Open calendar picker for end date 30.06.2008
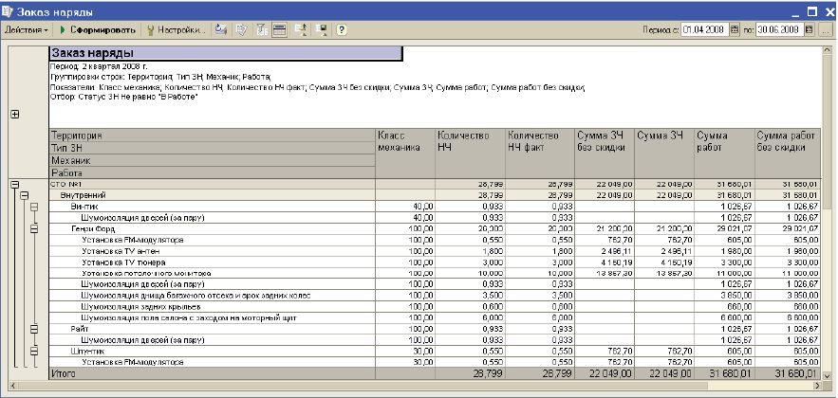The width and height of the screenshot is (838, 398). 810,30
